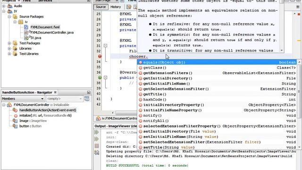Click the error marker on line 33
Image resolution: width=302 pixels, height=170 pixels.
point(100,56)
